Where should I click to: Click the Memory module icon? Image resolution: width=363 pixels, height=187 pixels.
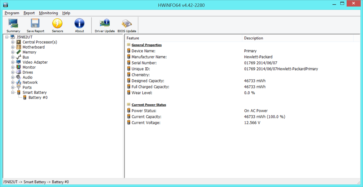coord(19,52)
